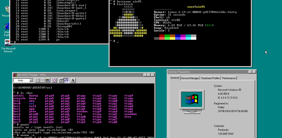Click the 'ptmx' device entry

click(33, 112)
